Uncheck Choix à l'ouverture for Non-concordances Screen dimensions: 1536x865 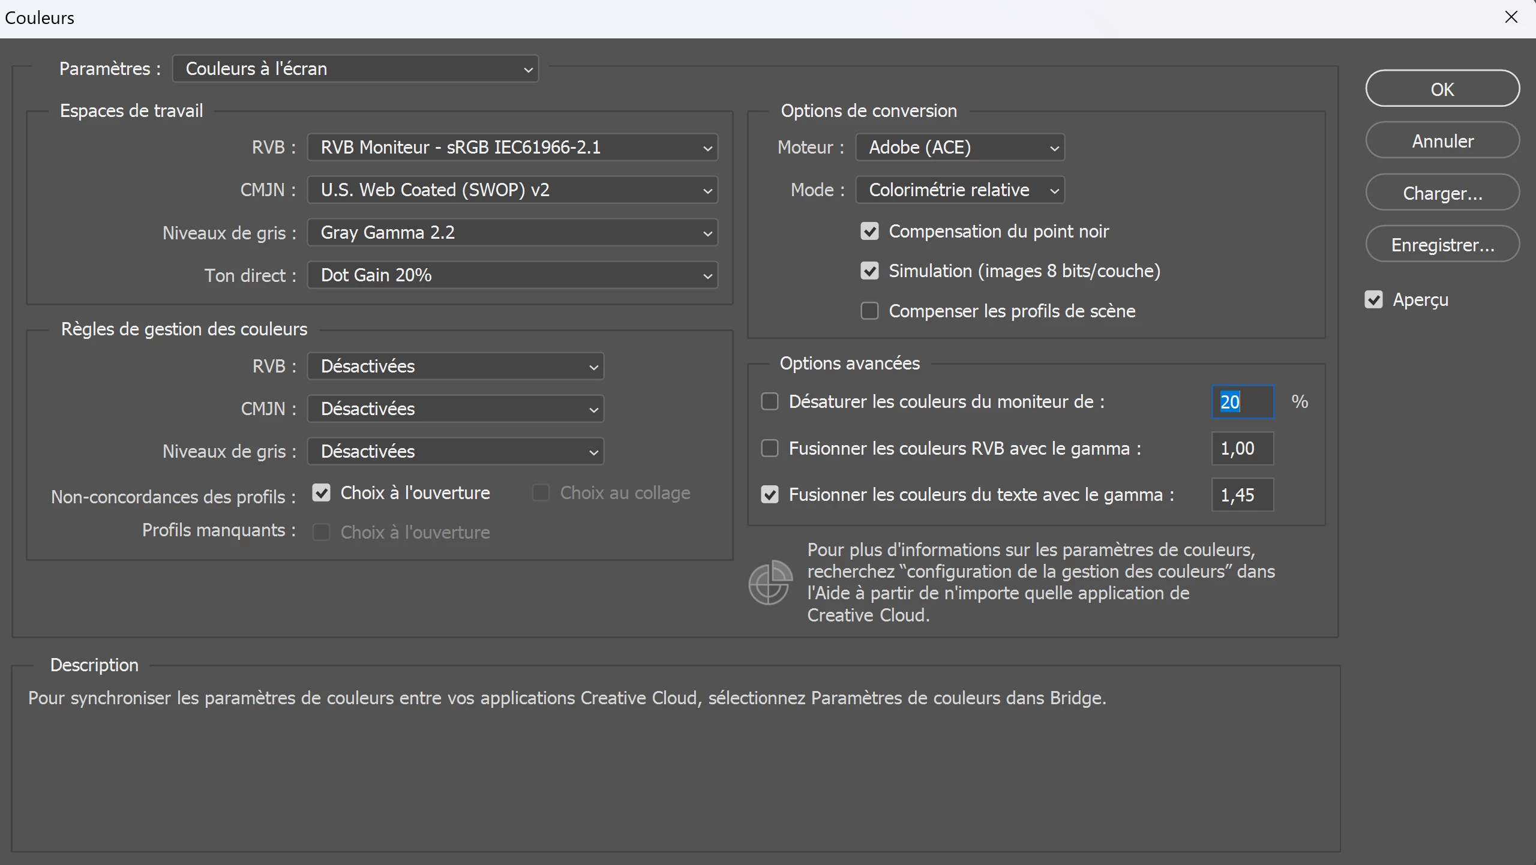click(322, 493)
